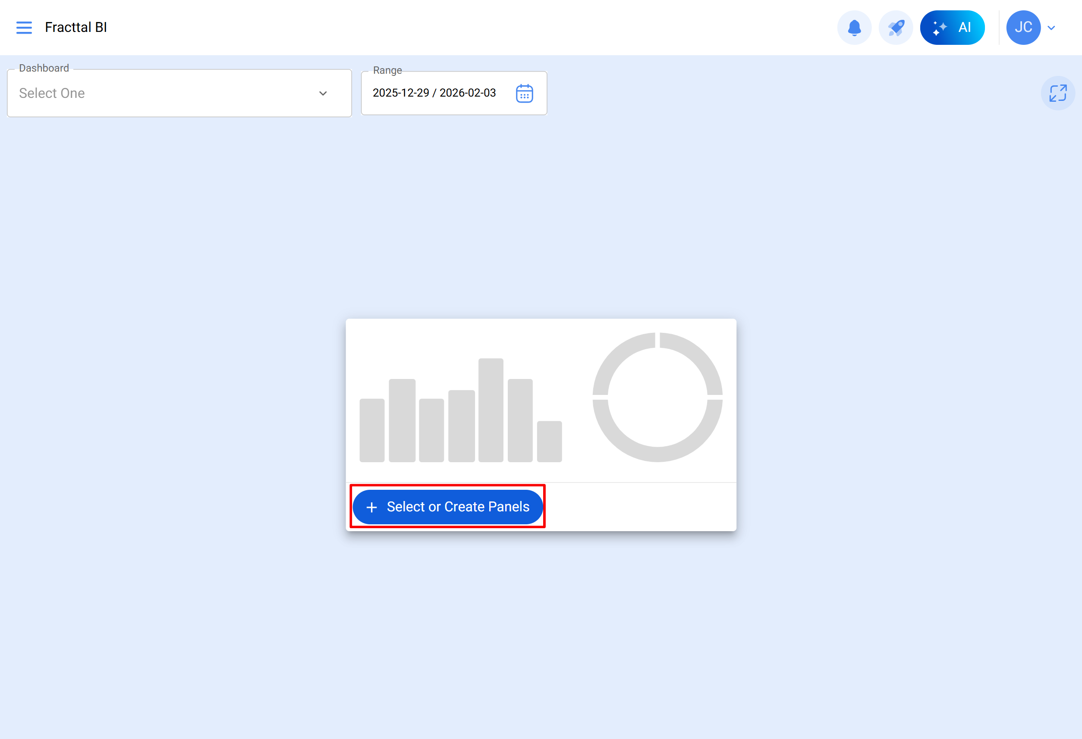Open the calendar date picker icon
Screen dimensions: 1082x739
pyautogui.click(x=524, y=94)
